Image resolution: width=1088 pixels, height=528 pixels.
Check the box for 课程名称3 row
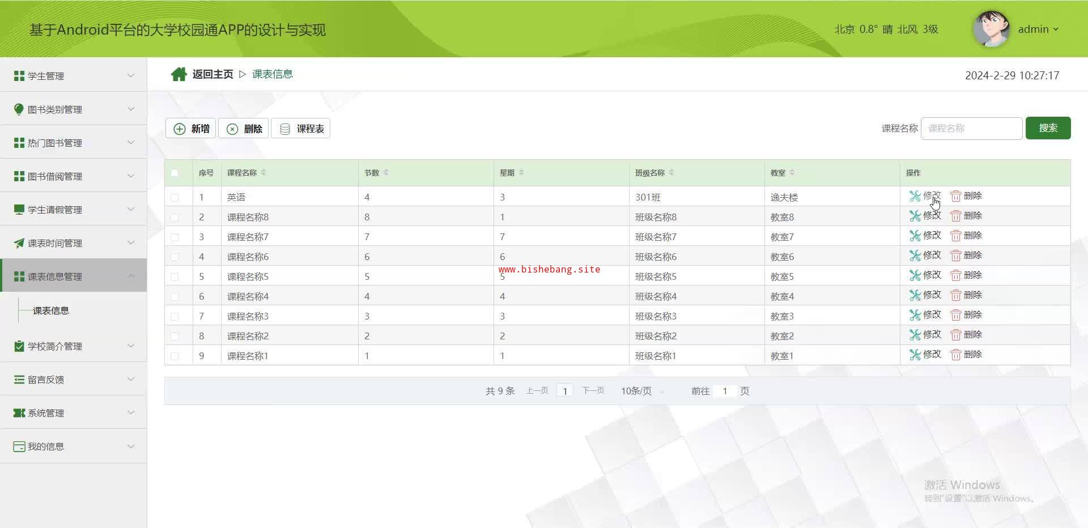pos(175,317)
